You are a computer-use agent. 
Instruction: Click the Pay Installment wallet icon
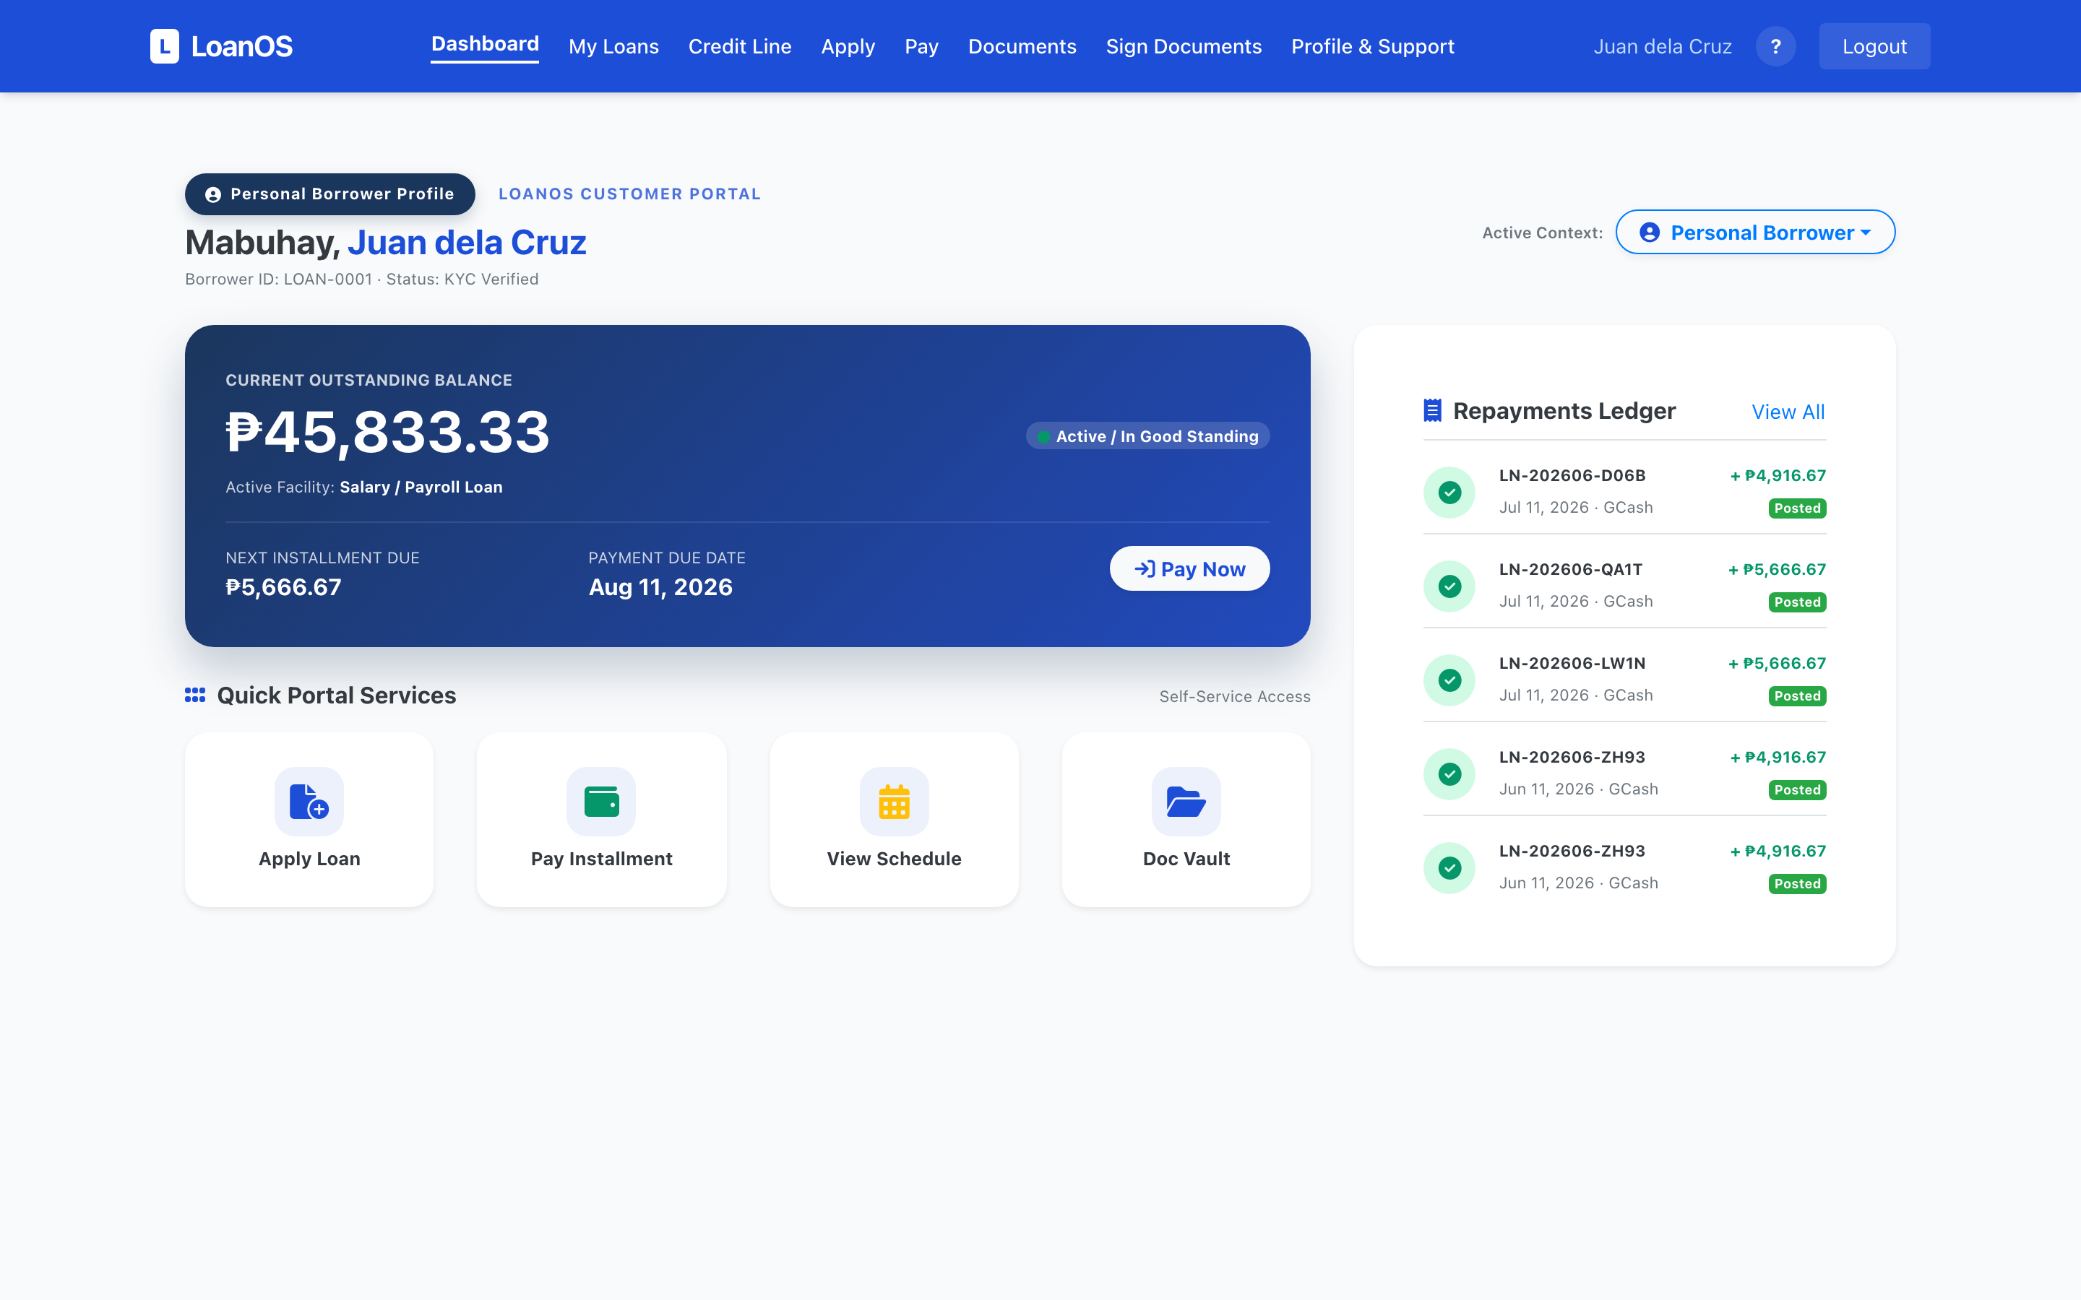click(x=601, y=800)
